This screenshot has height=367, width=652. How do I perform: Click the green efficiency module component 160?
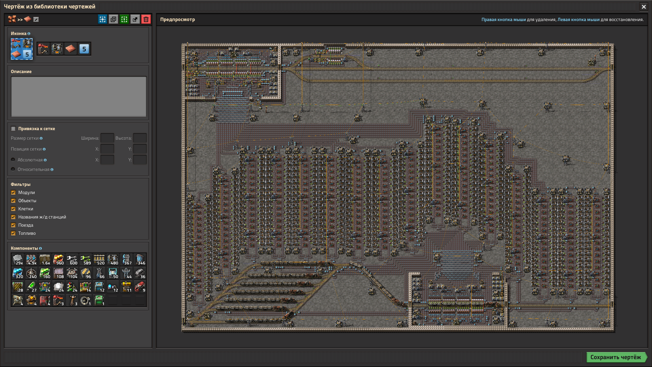(x=45, y=273)
